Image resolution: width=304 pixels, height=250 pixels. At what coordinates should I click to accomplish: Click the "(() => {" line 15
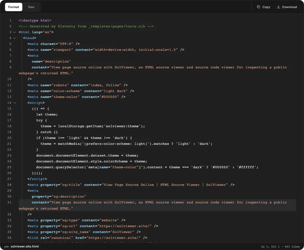point(41,109)
